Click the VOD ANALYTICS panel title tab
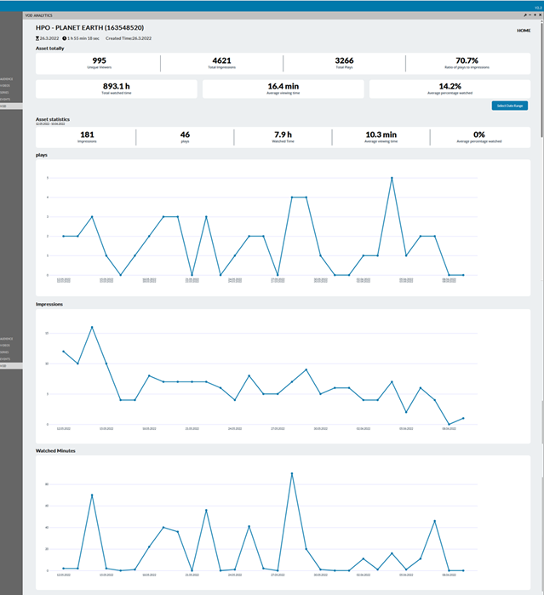The width and height of the screenshot is (544, 595). [x=39, y=16]
